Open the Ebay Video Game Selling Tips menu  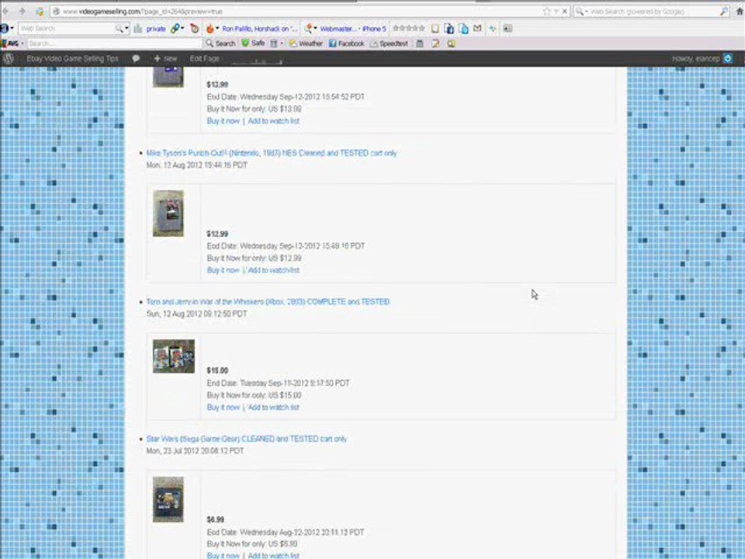coord(72,58)
